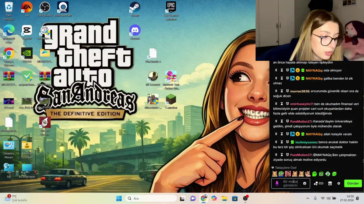The width and height of the screenshot is (364, 204).
Task: Click the purple microphone icon in chat box
Action: (277, 184)
